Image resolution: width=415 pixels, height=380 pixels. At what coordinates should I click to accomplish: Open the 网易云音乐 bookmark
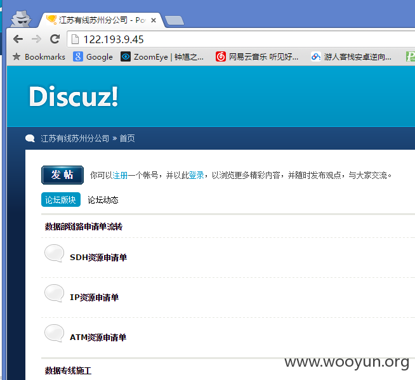257,56
